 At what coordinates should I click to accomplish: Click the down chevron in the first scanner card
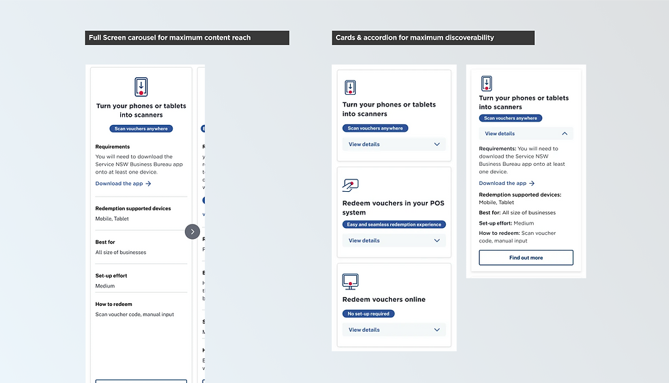pyautogui.click(x=437, y=144)
